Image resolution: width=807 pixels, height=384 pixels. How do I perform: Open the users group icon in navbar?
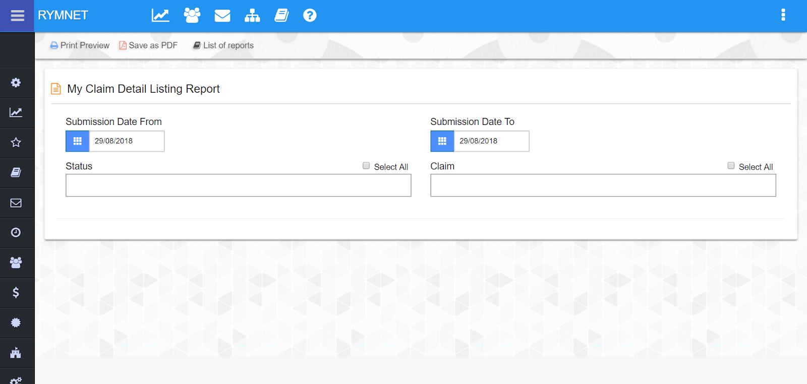coord(192,16)
